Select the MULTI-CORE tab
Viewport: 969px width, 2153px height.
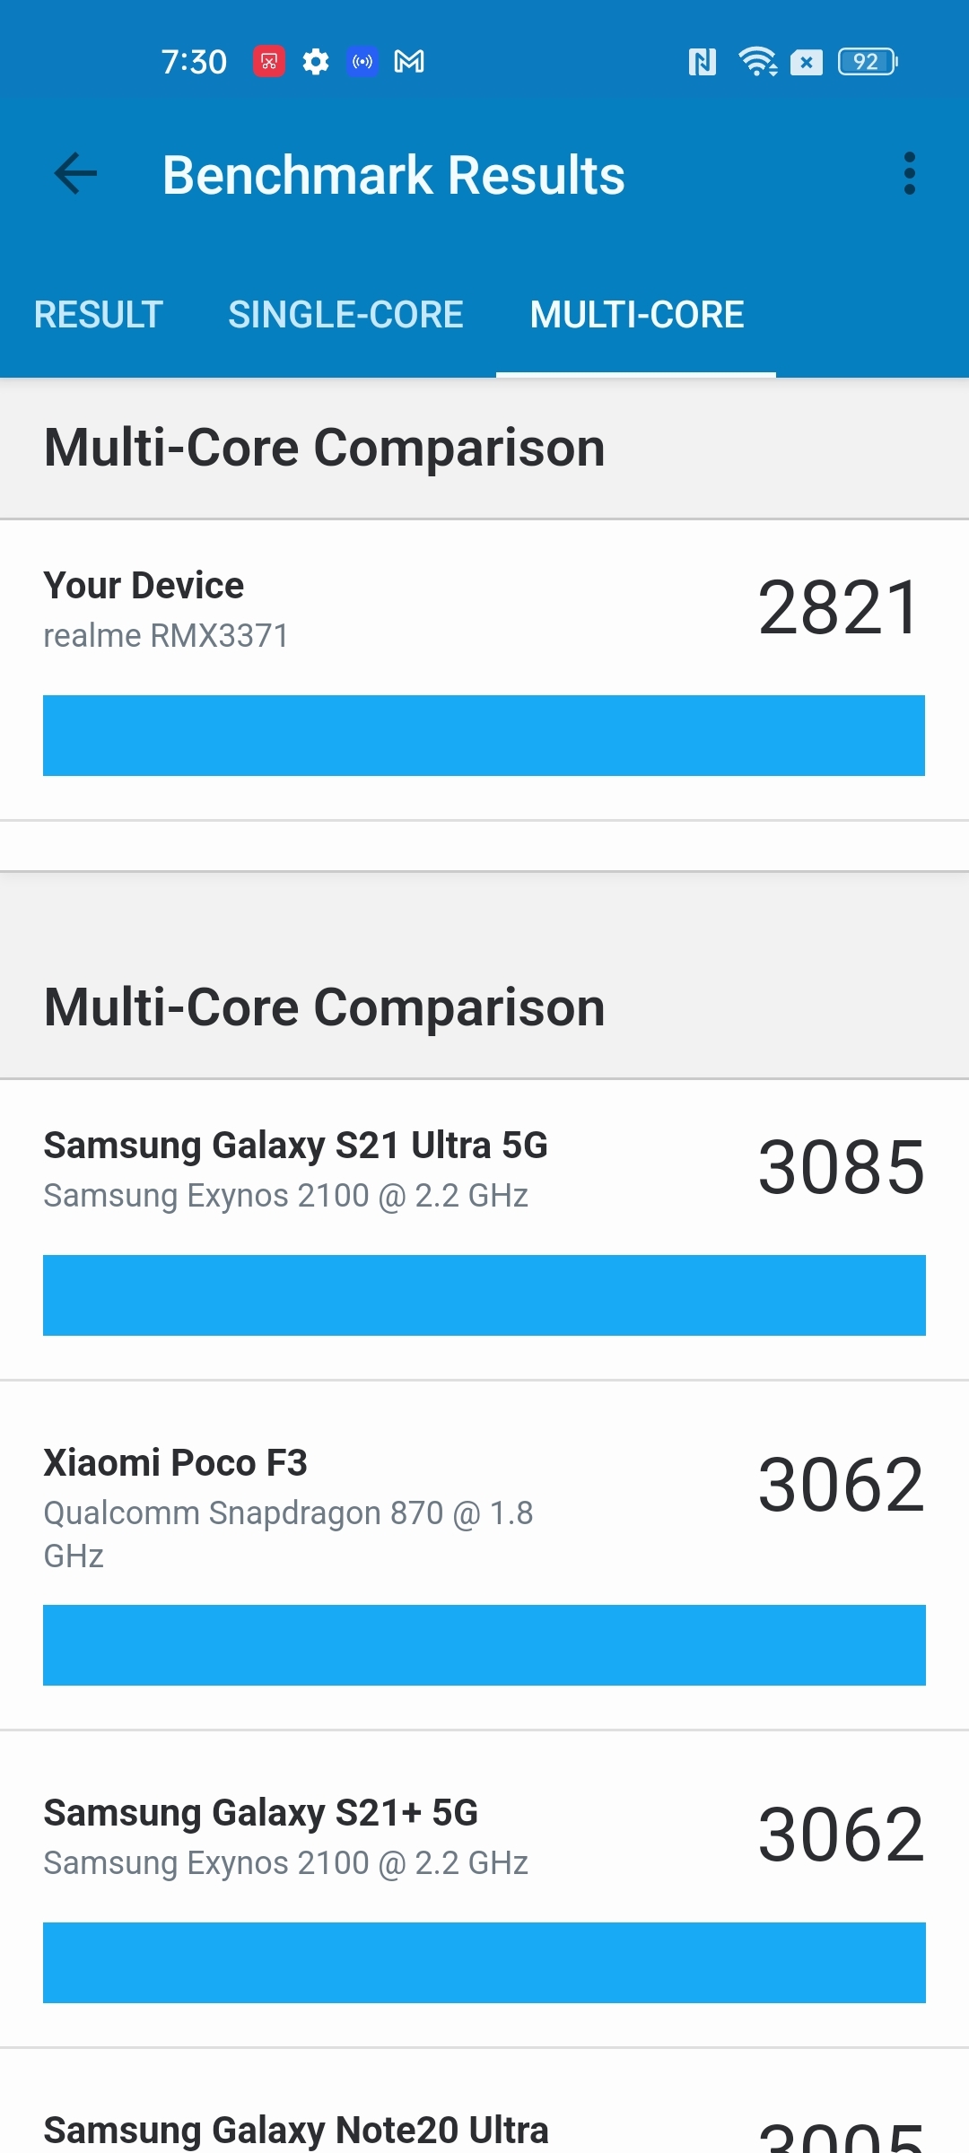pyautogui.click(x=636, y=315)
